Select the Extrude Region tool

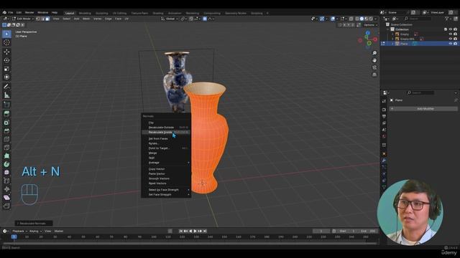pos(6,114)
